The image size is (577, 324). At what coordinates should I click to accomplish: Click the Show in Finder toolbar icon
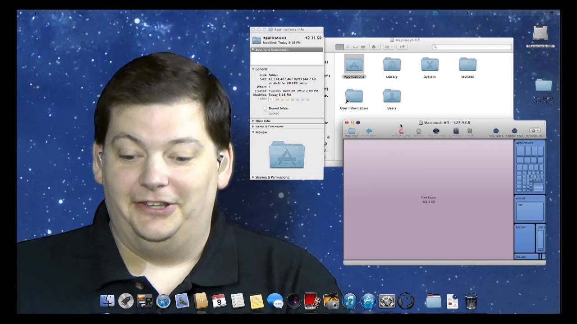(436, 130)
